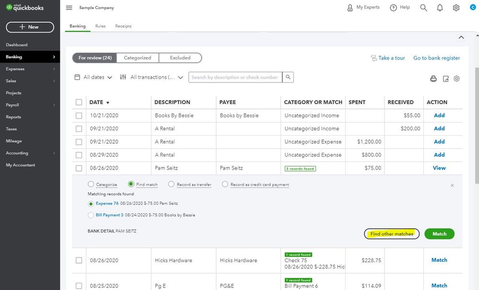Viewport: 479px width, 290px height.
Task: Switch to the Banking tab
Action: (x=78, y=26)
